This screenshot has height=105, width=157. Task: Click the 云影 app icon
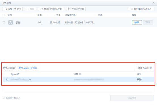11,22
